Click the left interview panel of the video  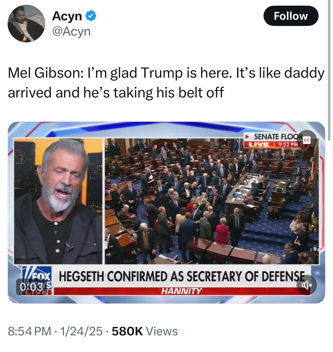tap(58, 201)
